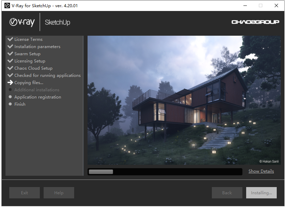Image resolution: width=286 pixels, height=208 pixels.
Task: Click the checkmark beside Chaos Cloud Setup
Action: pyautogui.click(x=10, y=68)
